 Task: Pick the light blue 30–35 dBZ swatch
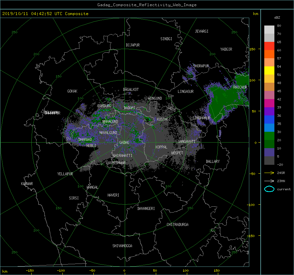(269, 128)
